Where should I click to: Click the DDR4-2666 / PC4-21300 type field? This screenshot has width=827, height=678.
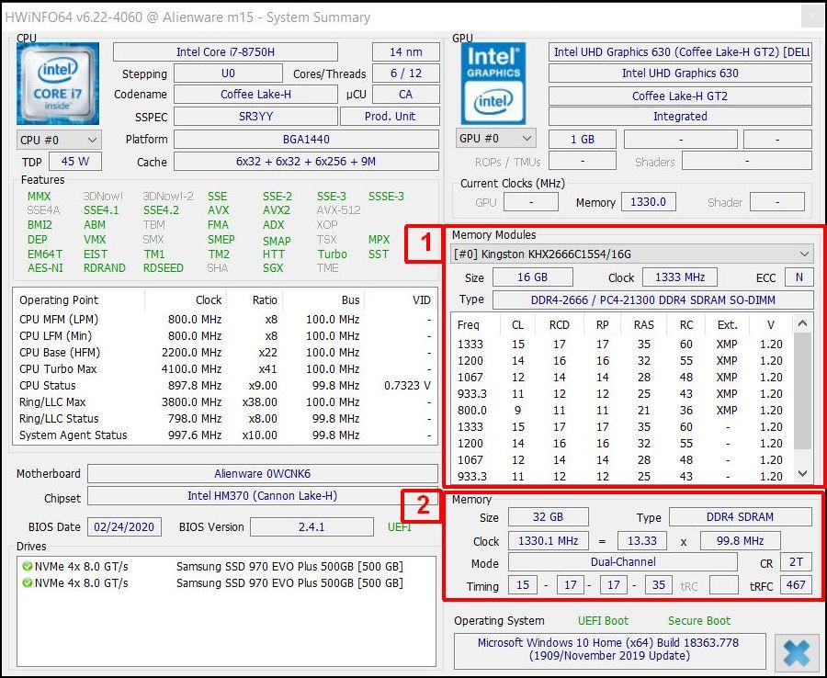click(x=653, y=300)
